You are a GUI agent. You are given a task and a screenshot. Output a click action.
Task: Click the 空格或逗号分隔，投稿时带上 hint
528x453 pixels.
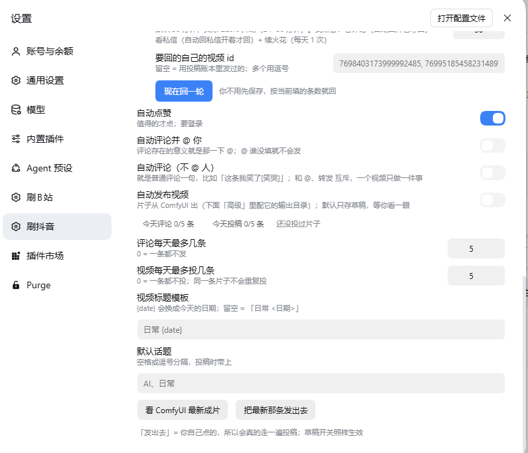click(184, 362)
